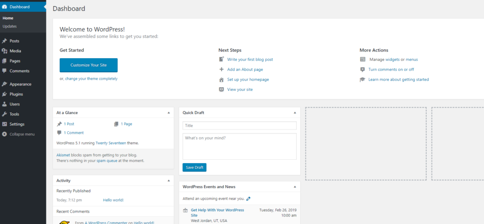Click the Media library icon
Screen dimensions: 484x224
coord(4,51)
